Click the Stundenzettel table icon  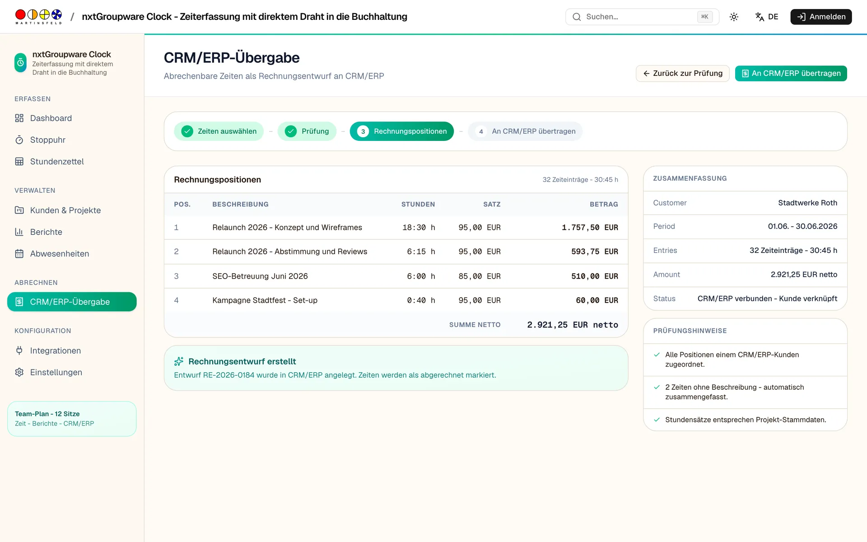click(19, 162)
